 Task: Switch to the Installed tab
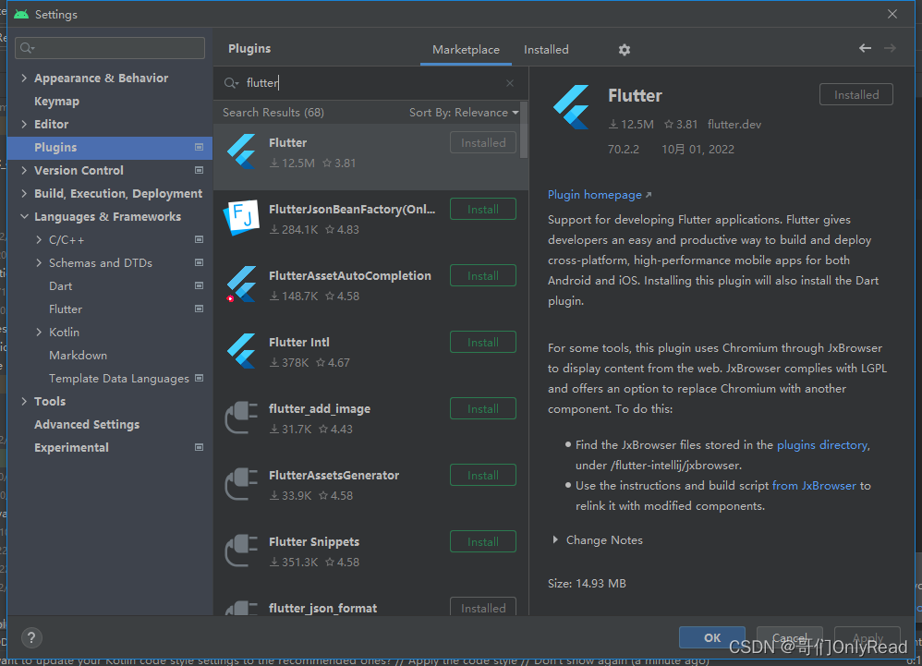pos(546,50)
